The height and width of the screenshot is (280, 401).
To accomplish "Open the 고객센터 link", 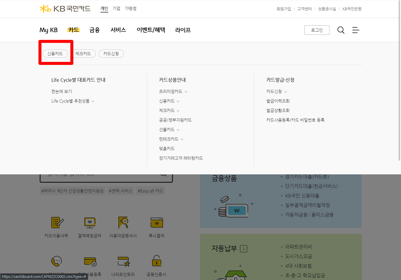I will [304, 9].
